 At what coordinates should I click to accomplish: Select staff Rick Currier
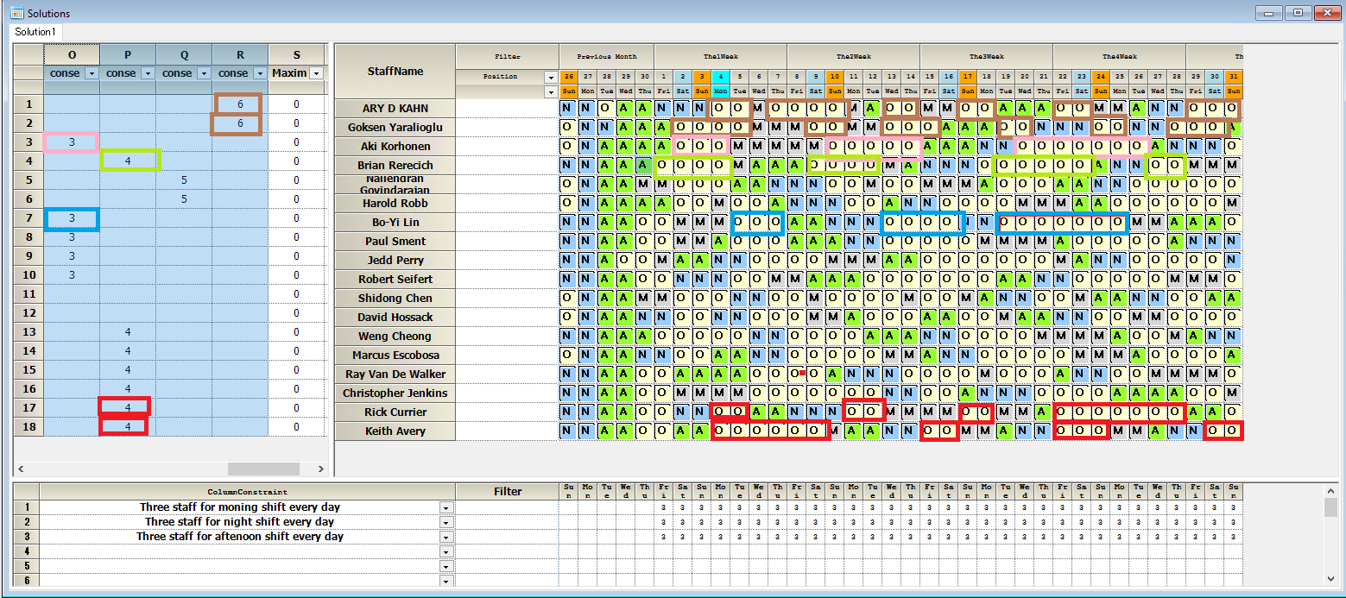(395, 412)
